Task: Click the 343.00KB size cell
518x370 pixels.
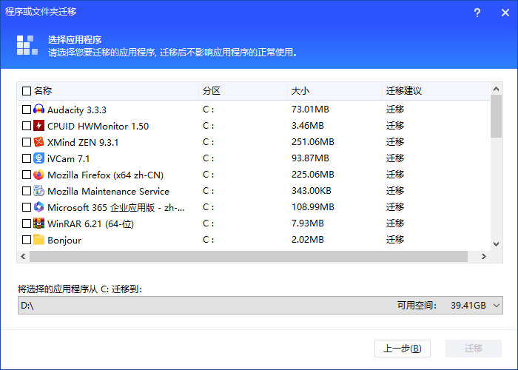Action: [312, 191]
